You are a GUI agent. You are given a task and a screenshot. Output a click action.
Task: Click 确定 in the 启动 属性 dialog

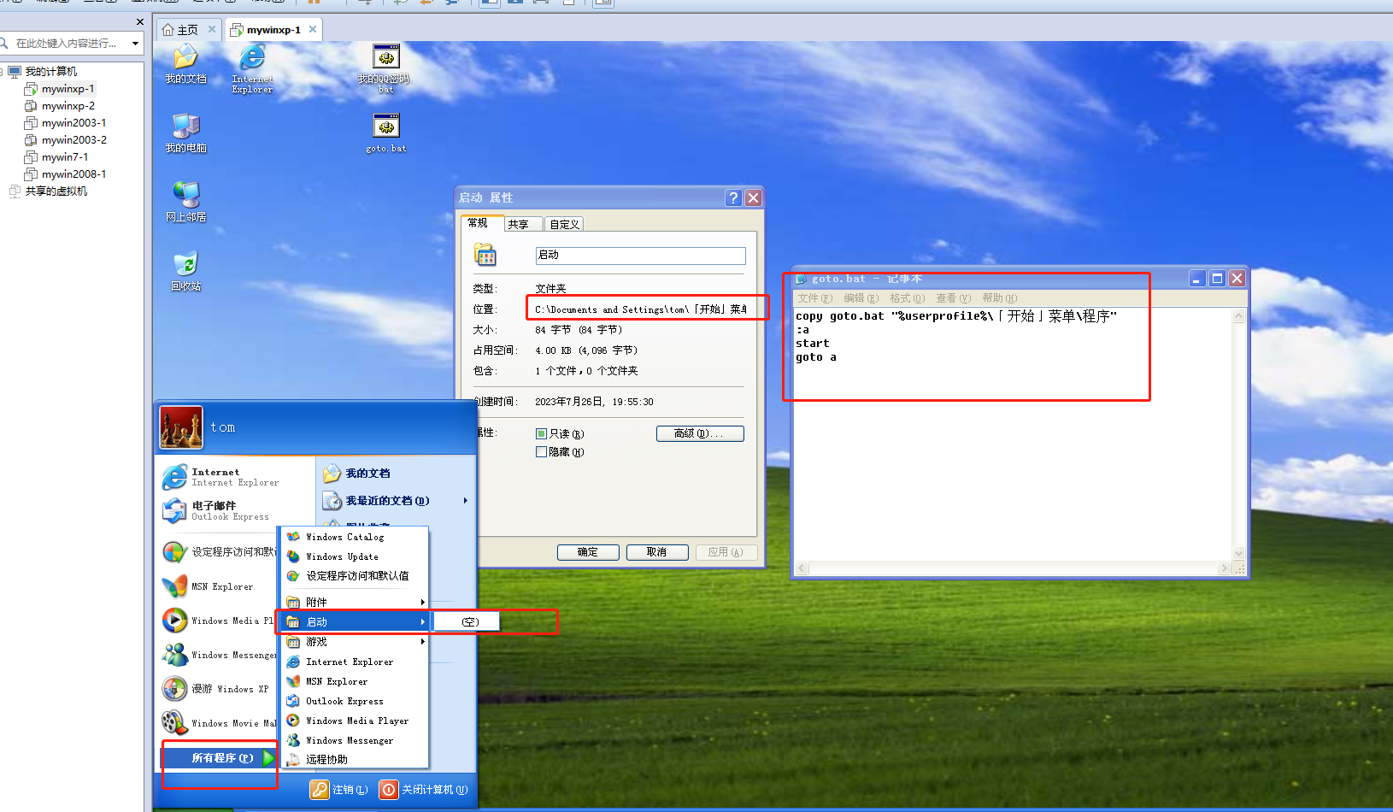[x=588, y=552]
